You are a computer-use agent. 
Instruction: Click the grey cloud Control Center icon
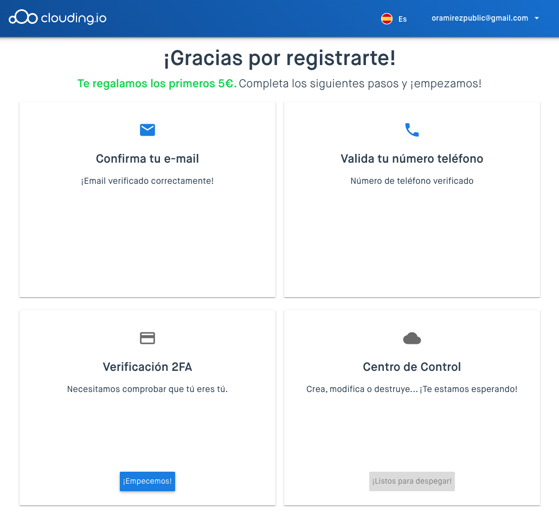pos(412,338)
